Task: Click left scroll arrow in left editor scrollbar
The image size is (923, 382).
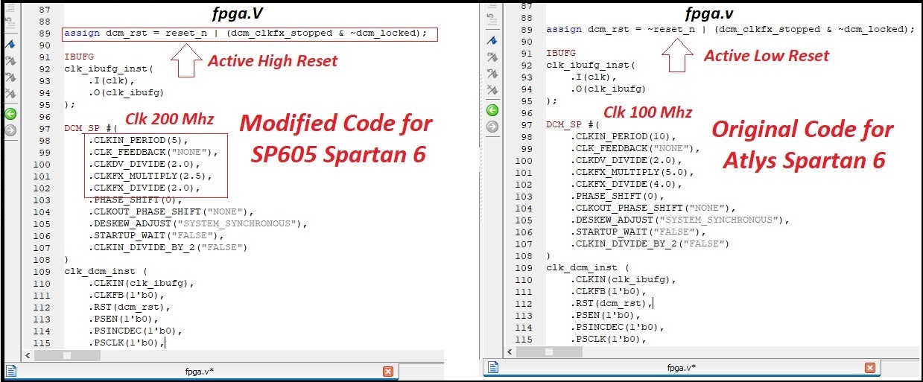Action: coord(29,356)
